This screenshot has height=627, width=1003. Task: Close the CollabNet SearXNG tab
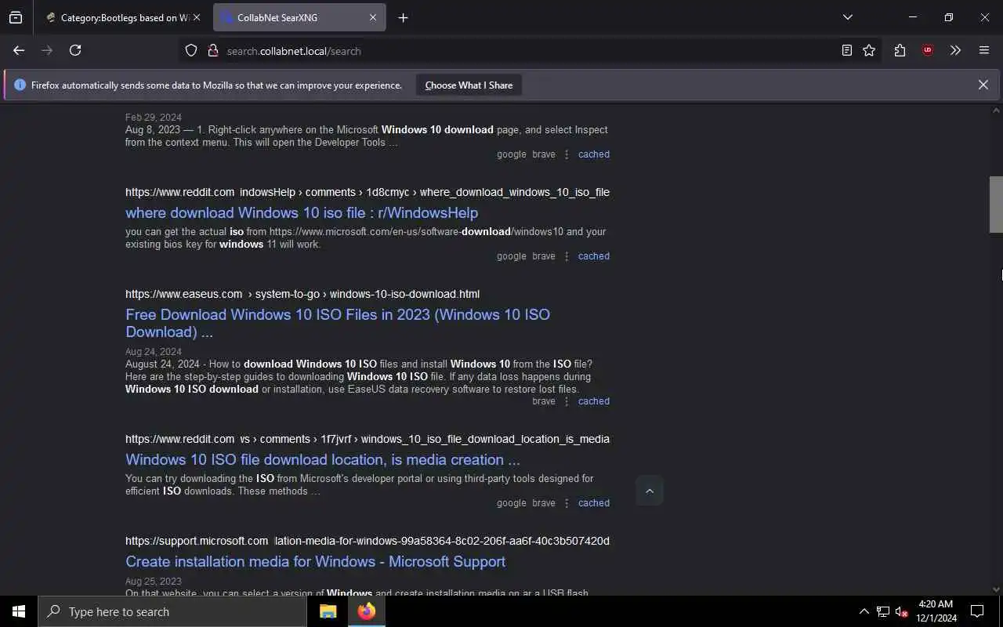coord(373,17)
